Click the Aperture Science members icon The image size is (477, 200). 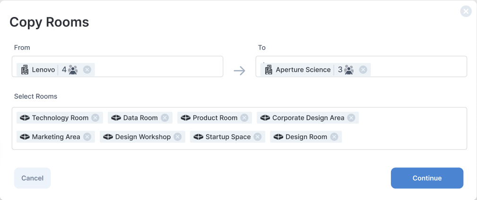tap(348, 70)
